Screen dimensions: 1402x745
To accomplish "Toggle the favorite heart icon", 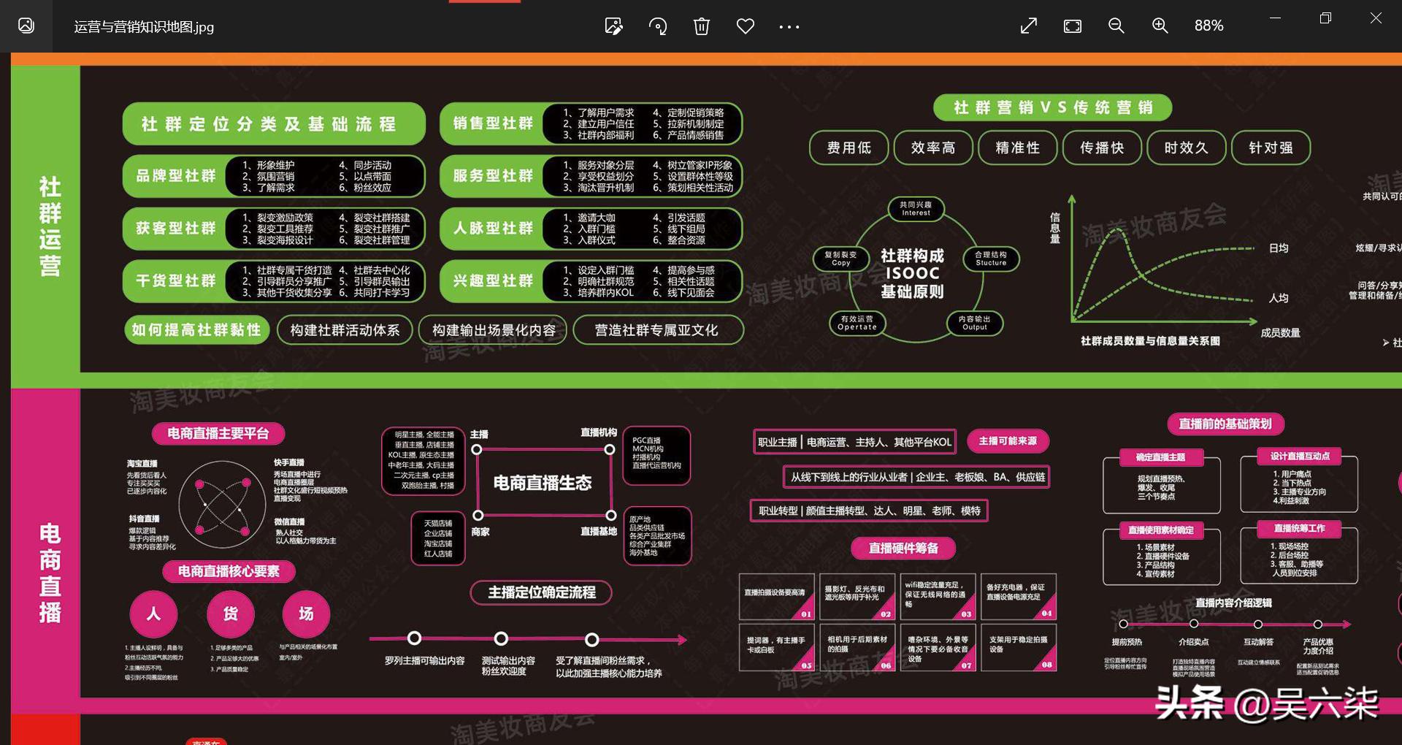I will click(x=746, y=26).
